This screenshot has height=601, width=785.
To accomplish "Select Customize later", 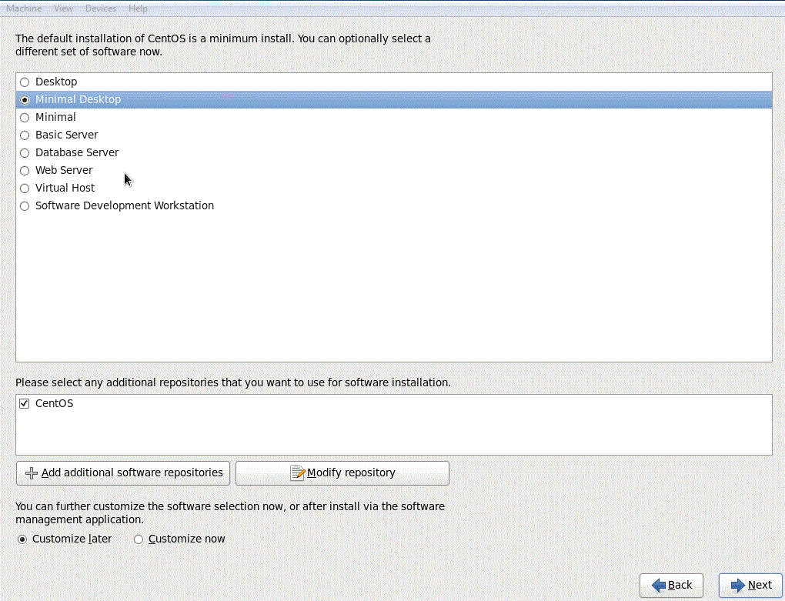I will pos(22,539).
